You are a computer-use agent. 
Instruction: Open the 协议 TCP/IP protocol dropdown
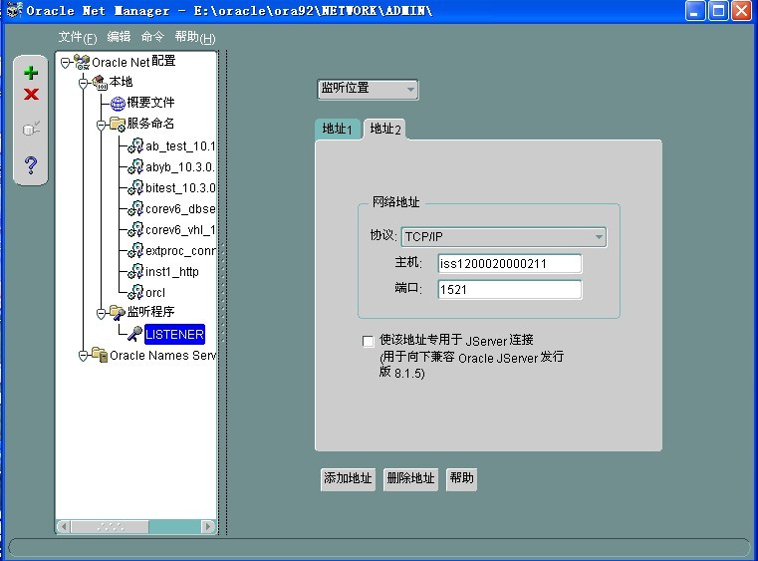(503, 237)
